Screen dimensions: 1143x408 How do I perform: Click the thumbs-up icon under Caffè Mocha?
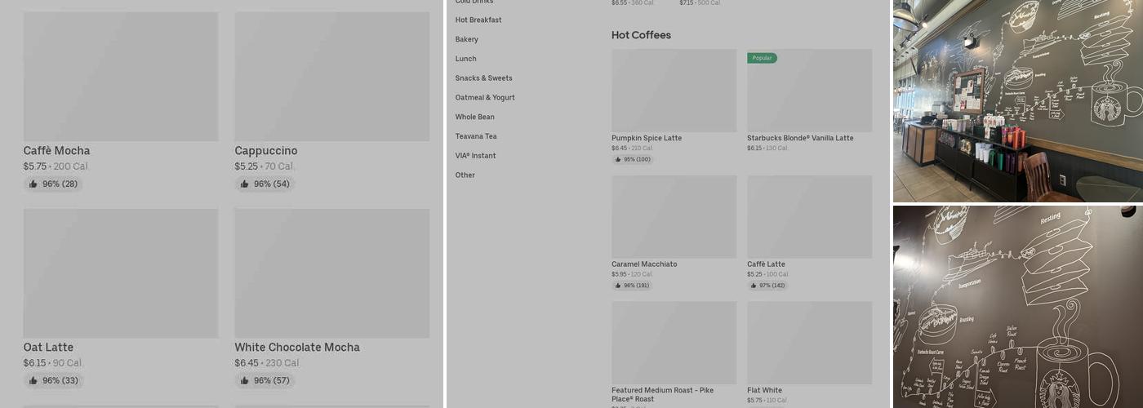(33, 184)
